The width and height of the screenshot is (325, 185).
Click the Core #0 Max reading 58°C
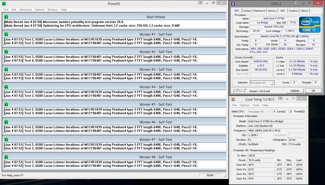289,165
